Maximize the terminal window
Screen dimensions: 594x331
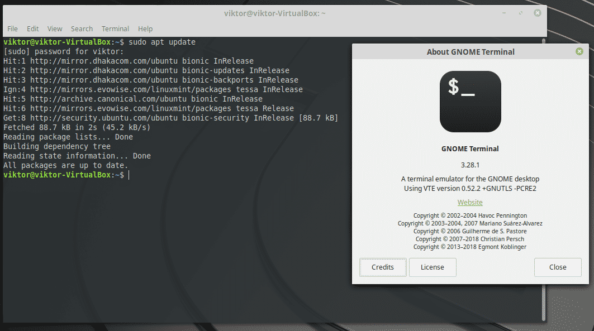point(520,13)
